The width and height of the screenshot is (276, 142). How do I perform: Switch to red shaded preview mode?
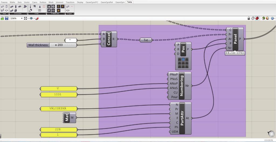[257, 18]
